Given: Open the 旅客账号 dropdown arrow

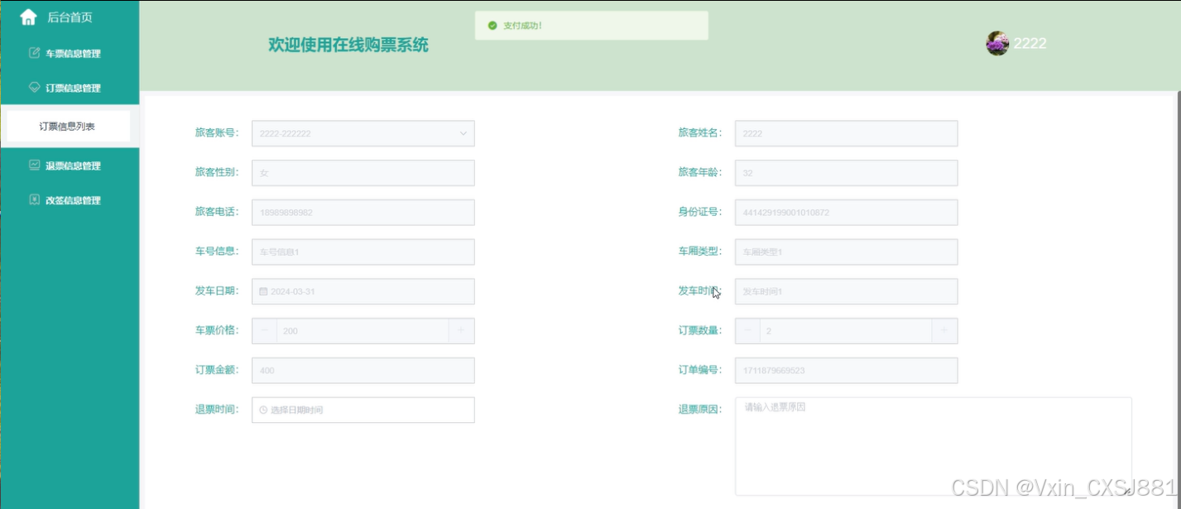Looking at the screenshot, I should click(463, 133).
